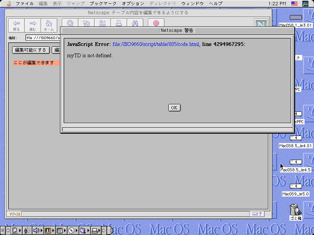Open the application switcher menu icon
Screen dimensions: 314x235
pos(305,4)
